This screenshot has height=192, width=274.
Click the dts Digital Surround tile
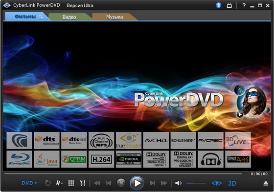click(46, 141)
